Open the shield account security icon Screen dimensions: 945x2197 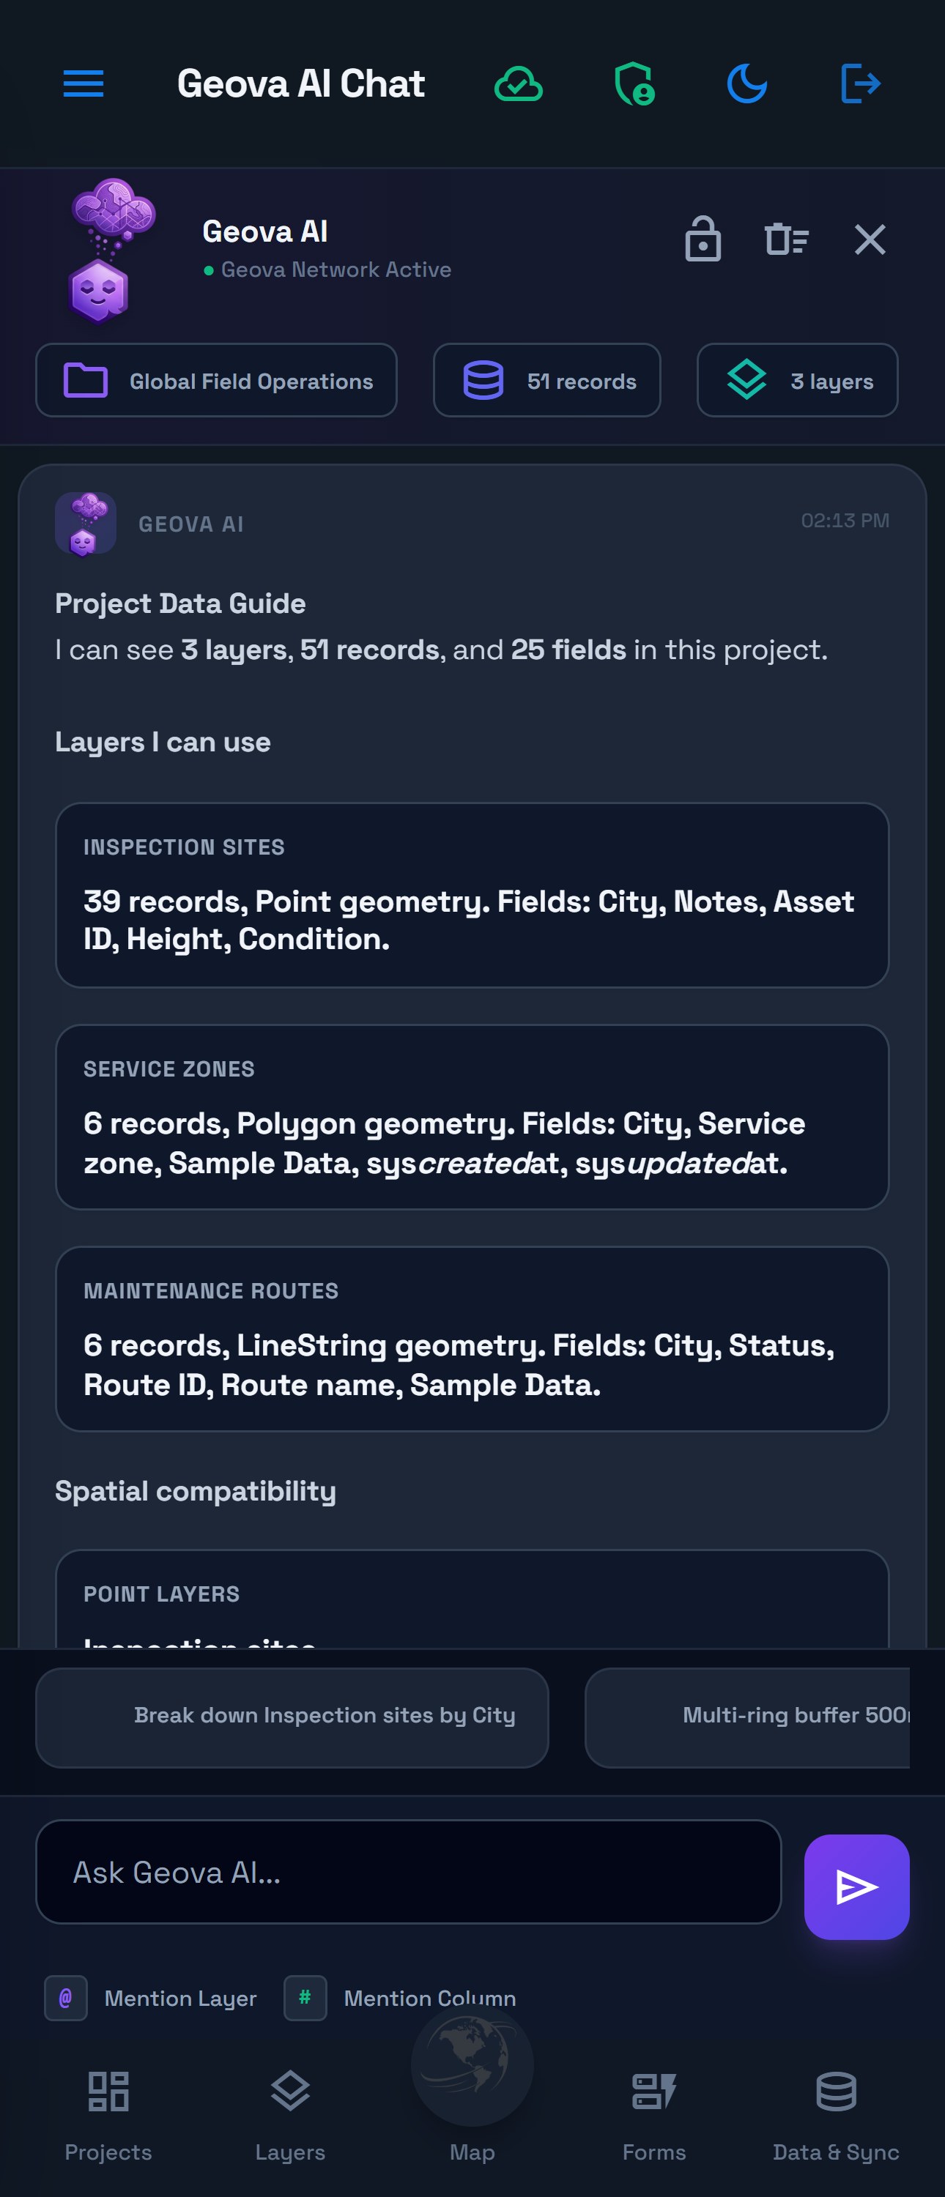(x=634, y=83)
